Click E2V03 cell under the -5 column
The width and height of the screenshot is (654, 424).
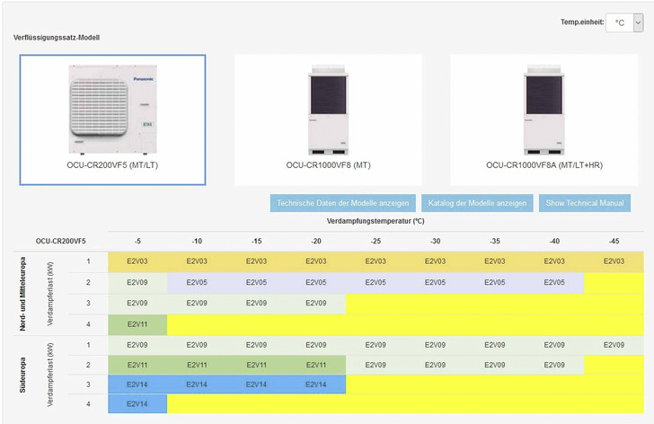point(137,261)
